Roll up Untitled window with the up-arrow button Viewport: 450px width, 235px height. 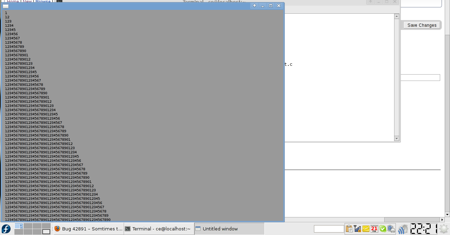tap(254, 6)
